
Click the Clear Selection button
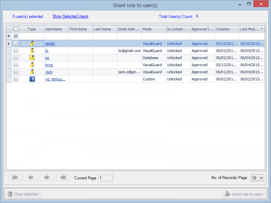click(x=23, y=194)
